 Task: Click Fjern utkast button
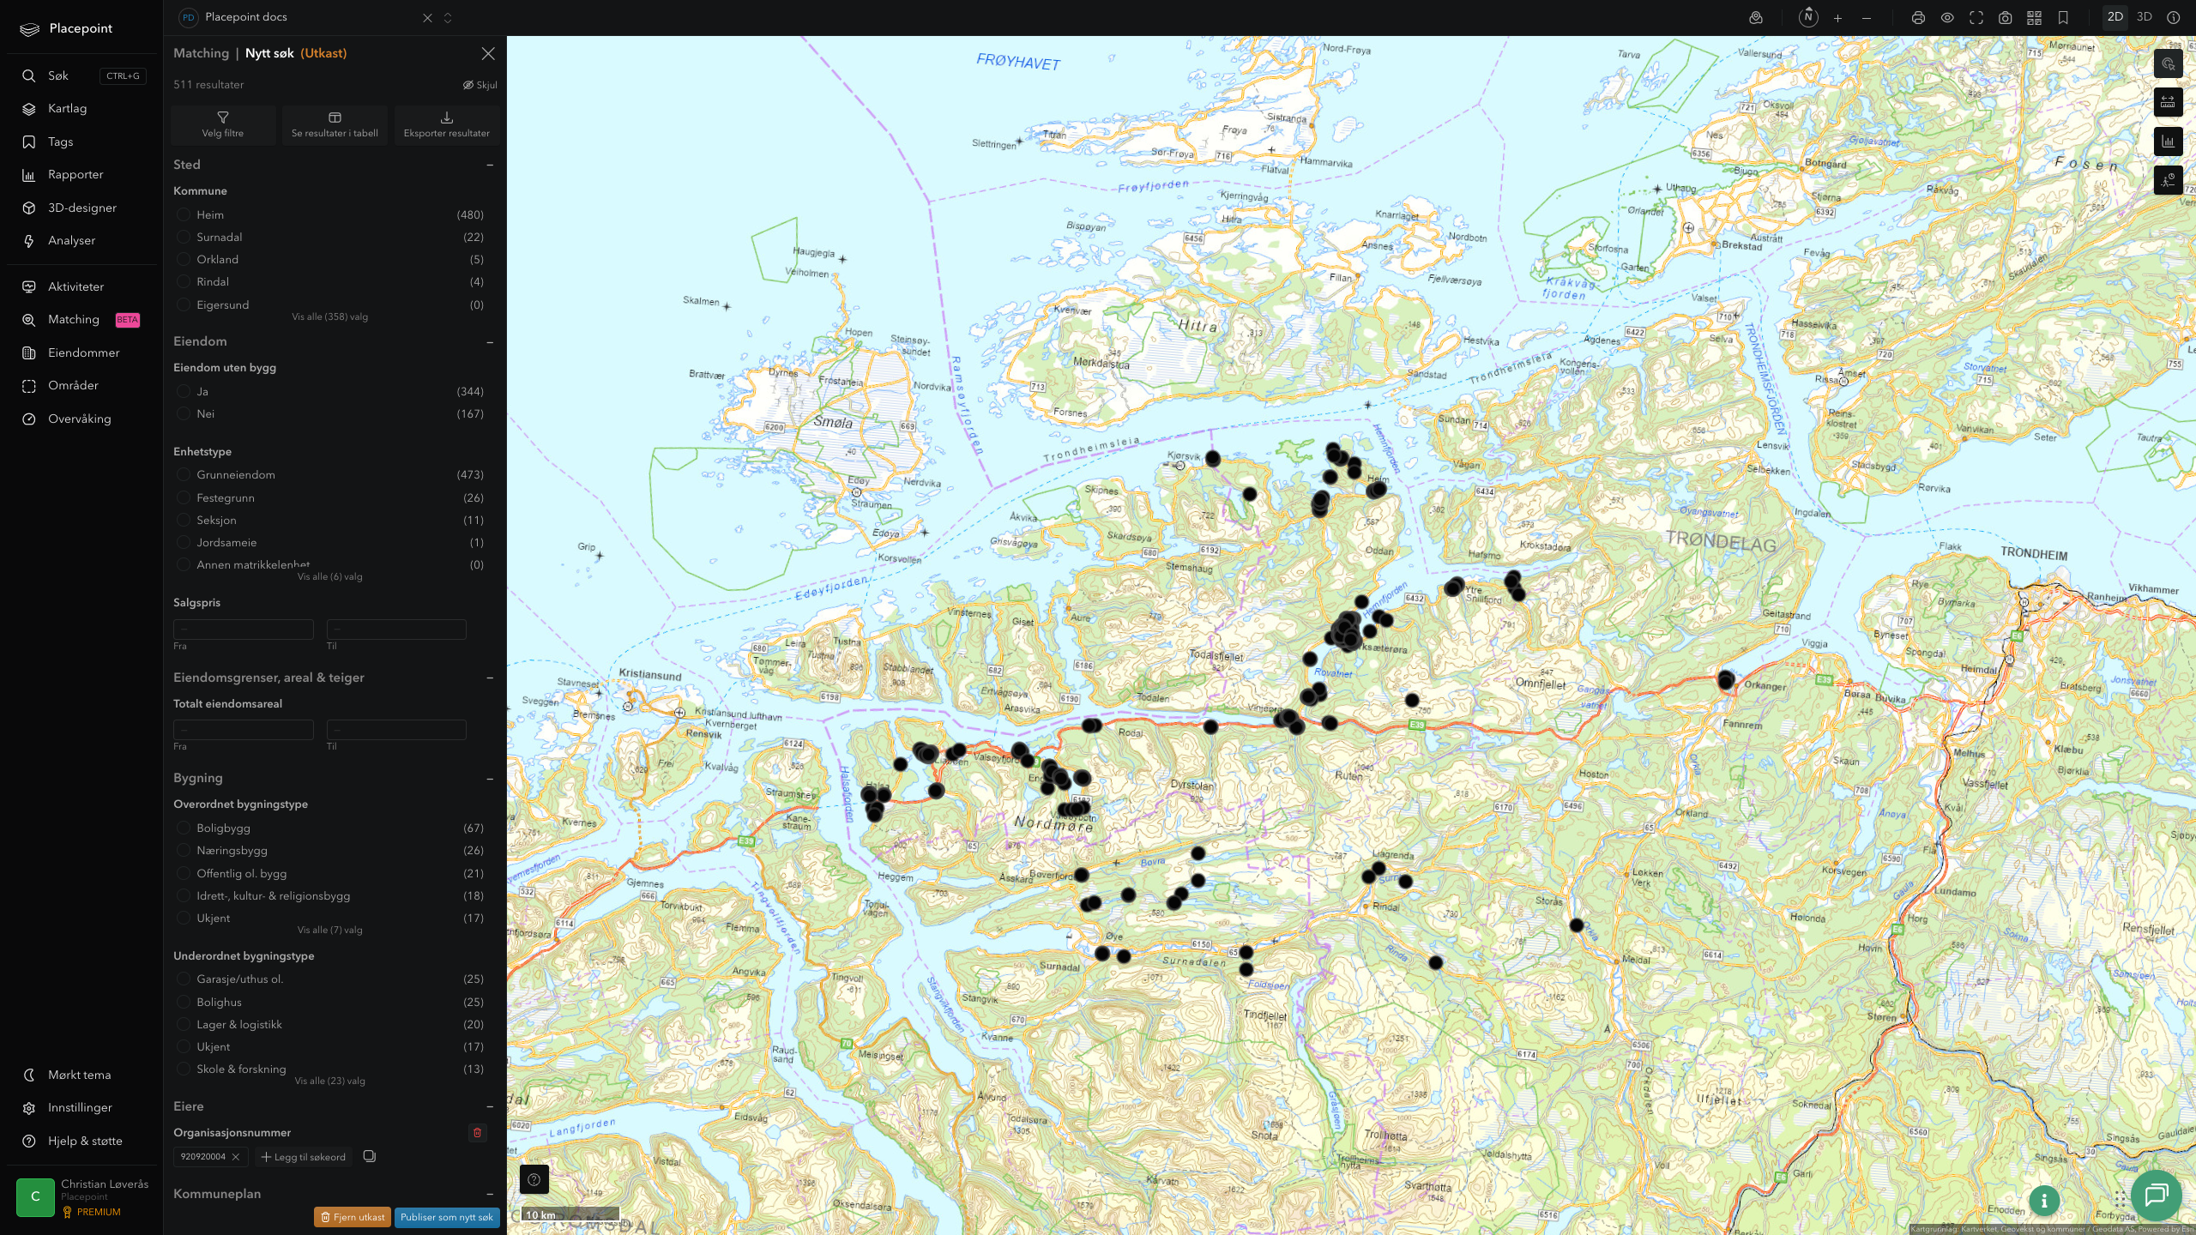pos(353,1217)
